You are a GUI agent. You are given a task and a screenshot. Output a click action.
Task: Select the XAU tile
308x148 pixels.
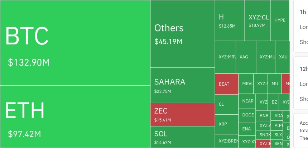pyautogui.click(x=283, y=57)
